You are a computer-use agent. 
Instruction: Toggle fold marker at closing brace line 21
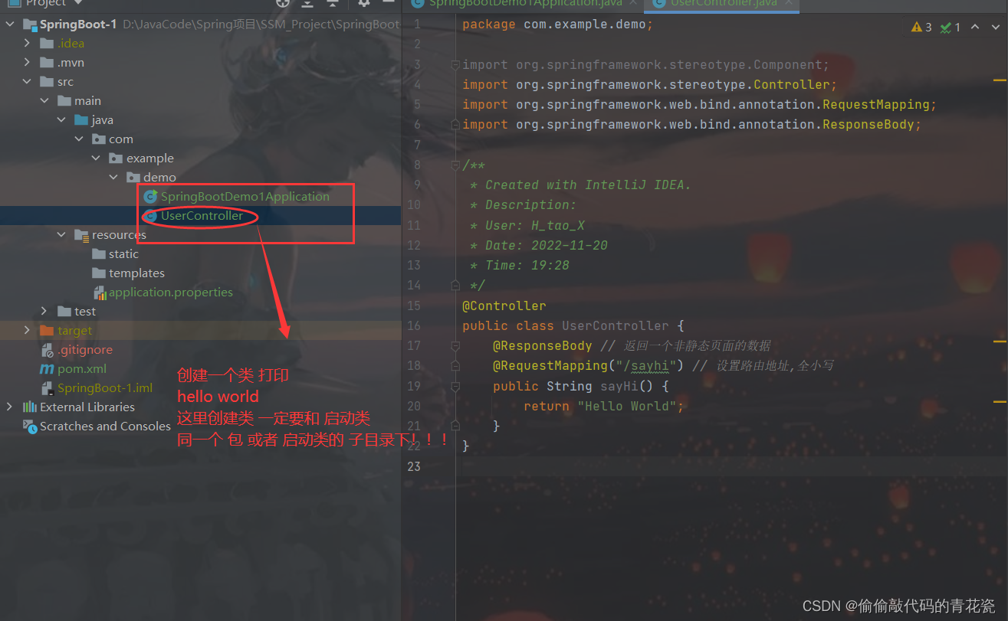(455, 426)
